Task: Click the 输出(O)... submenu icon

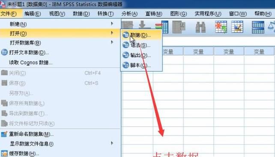Action: click(126, 55)
